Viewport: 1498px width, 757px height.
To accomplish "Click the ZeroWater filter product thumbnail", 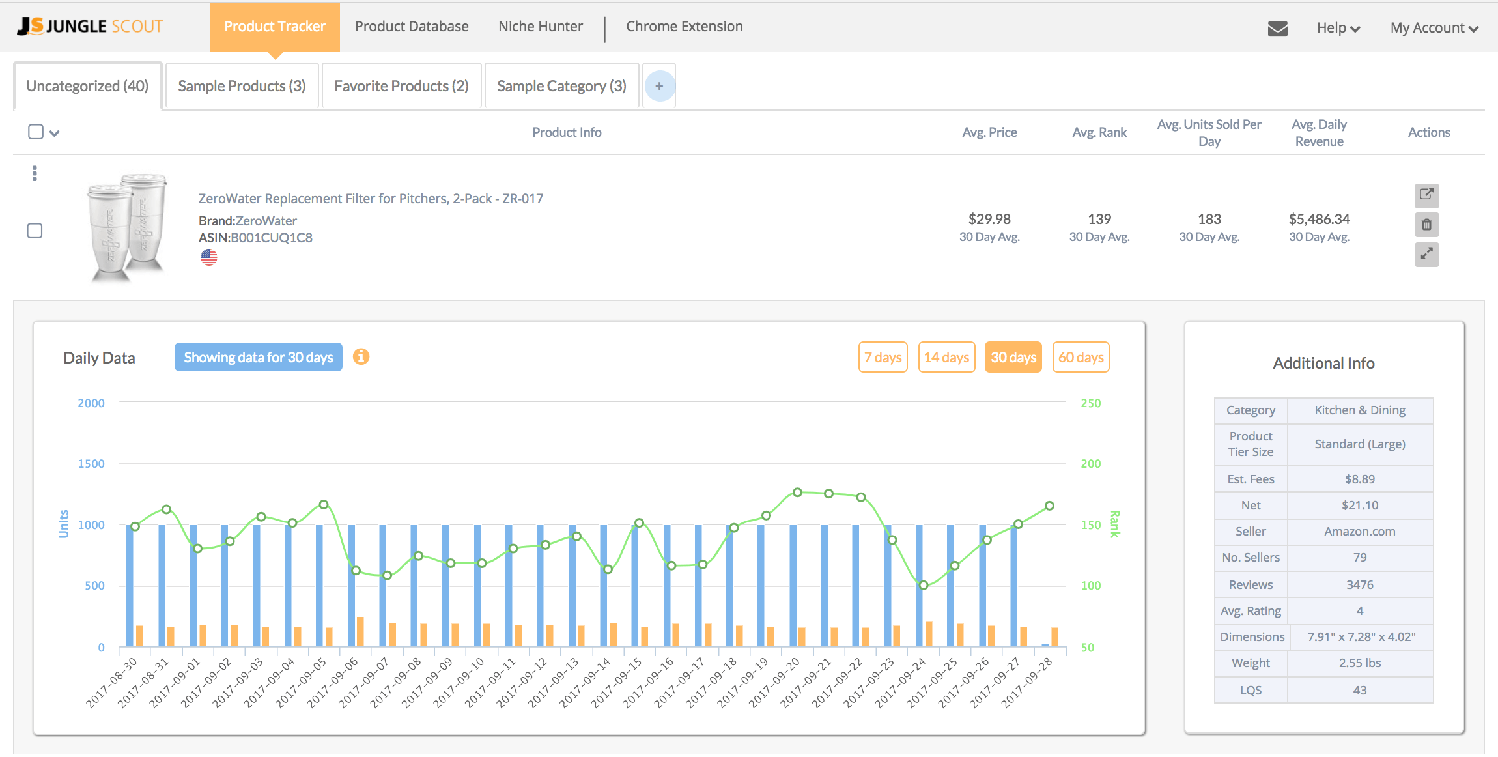I will click(128, 227).
